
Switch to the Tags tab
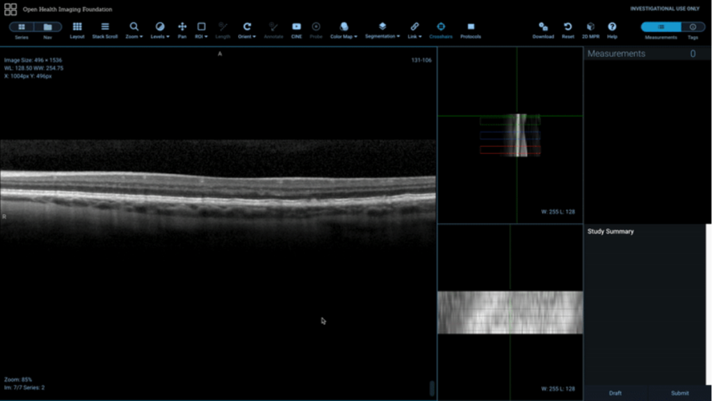pyautogui.click(x=693, y=27)
